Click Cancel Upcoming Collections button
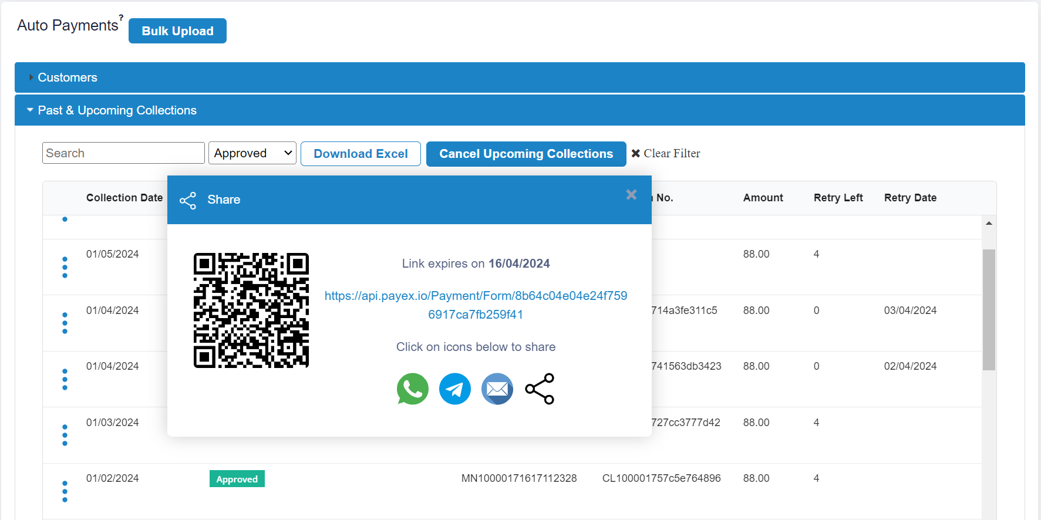 point(526,154)
